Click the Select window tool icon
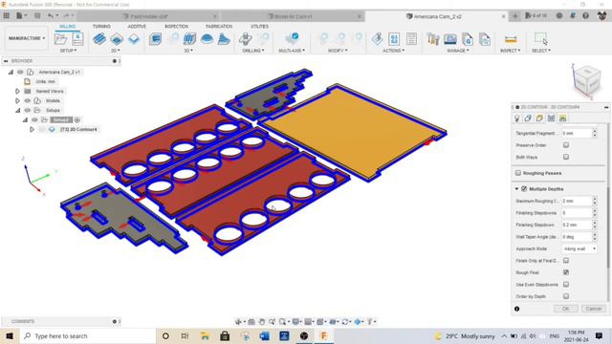 541,38
